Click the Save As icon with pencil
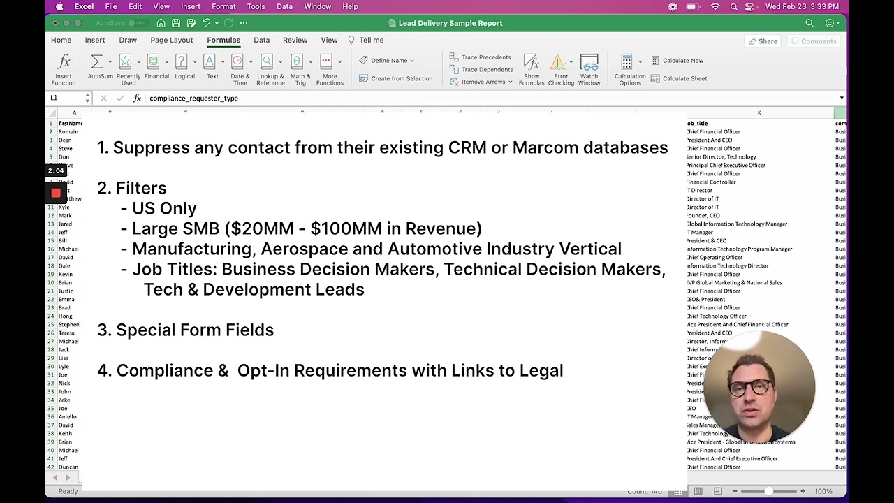 point(191,23)
